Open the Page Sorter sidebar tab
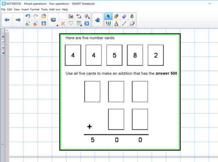This screenshot has height=162, width=218. (x=3, y=31)
